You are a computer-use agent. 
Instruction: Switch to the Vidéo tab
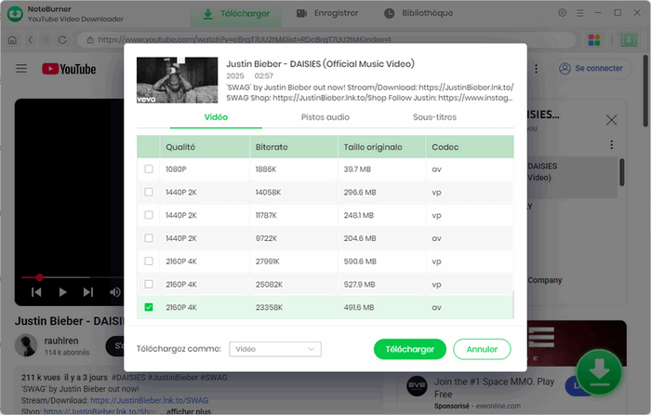pyautogui.click(x=216, y=117)
